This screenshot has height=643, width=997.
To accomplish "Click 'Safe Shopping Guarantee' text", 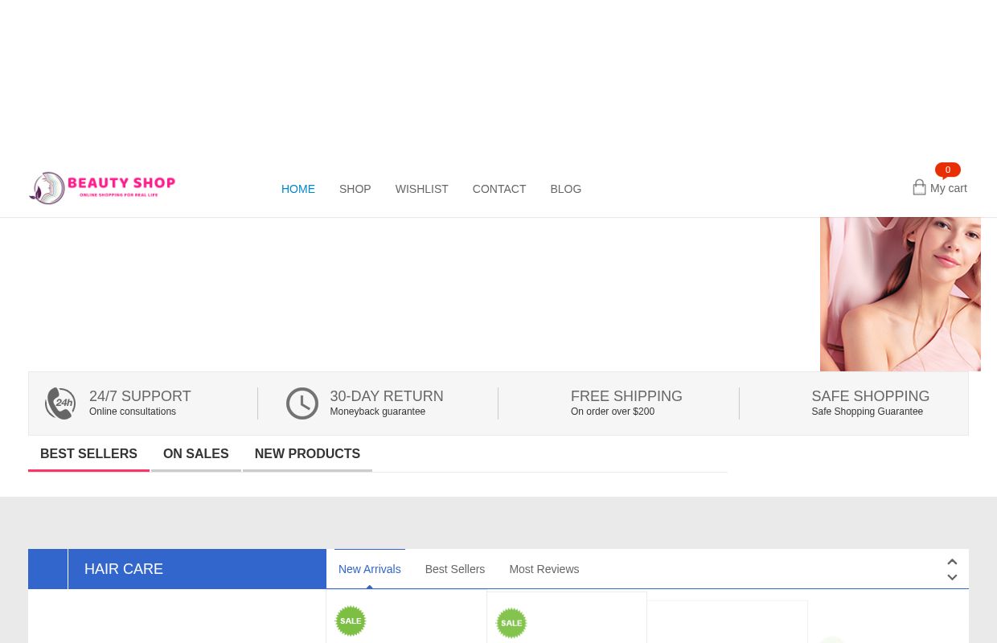I will pyautogui.click(x=868, y=412).
